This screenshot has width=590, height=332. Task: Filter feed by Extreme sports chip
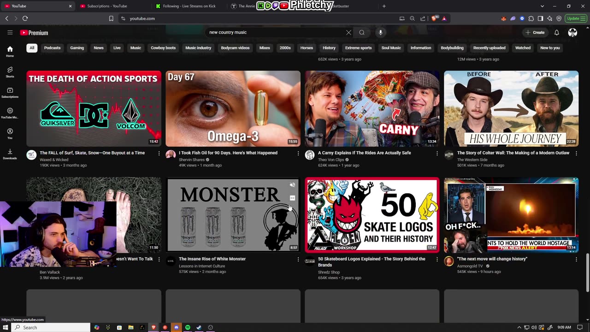[358, 48]
